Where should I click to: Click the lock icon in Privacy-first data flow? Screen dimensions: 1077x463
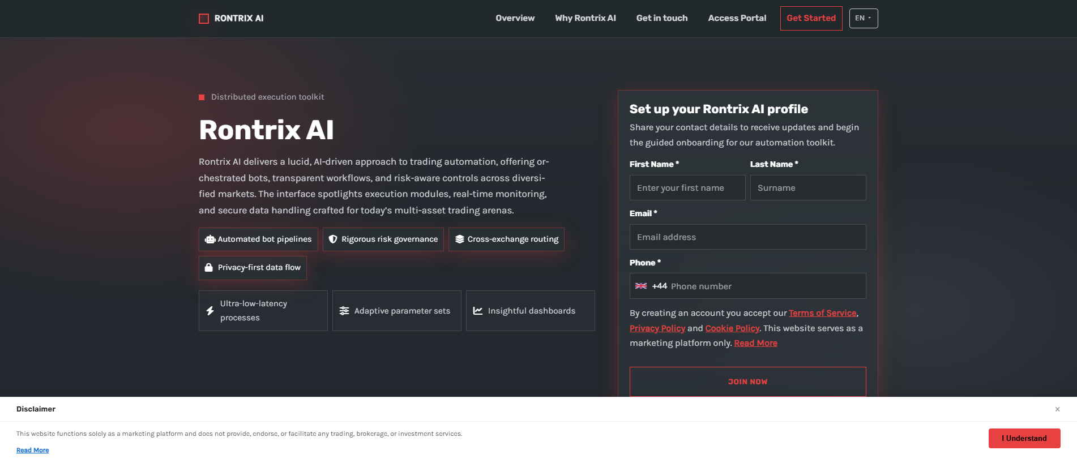click(209, 268)
